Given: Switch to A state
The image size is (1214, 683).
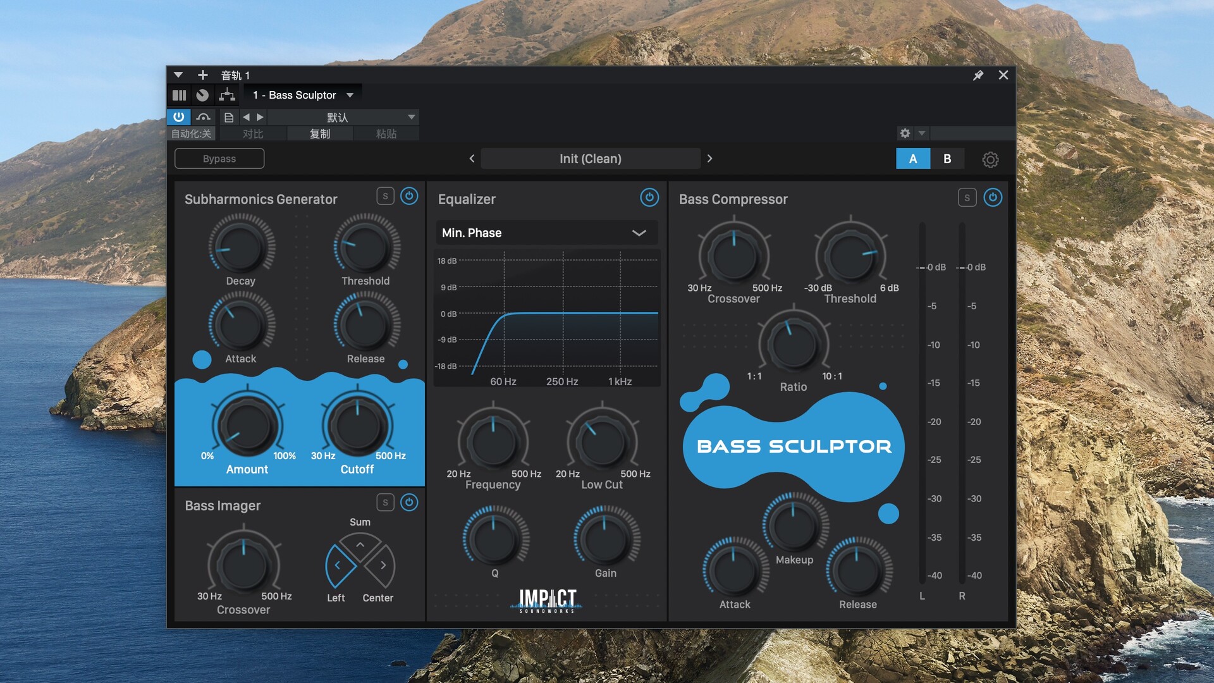Looking at the screenshot, I should click(913, 159).
